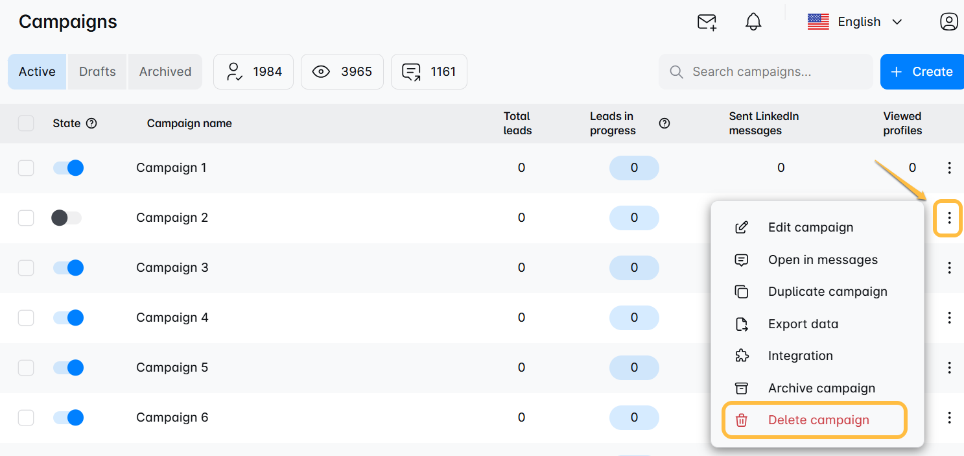964x456 pixels.
Task: Switch to the Archived tab
Action: pos(165,71)
